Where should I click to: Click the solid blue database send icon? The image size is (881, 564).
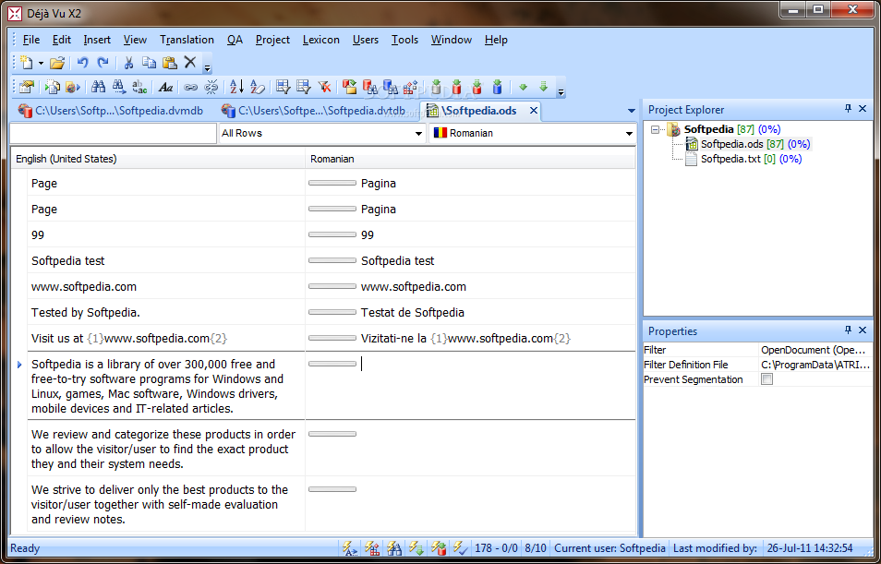point(497,87)
